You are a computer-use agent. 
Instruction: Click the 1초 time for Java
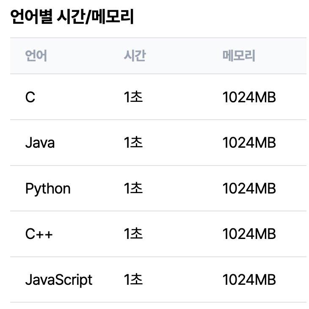tap(133, 143)
